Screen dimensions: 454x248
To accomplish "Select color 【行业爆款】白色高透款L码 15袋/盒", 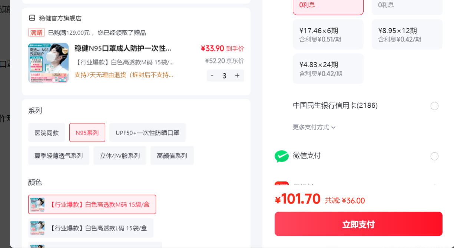I will pos(91,228).
